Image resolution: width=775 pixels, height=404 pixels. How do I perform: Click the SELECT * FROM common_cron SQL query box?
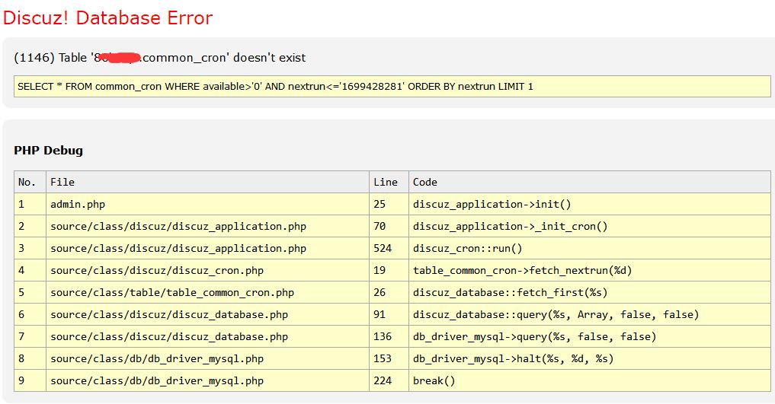pos(392,86)
